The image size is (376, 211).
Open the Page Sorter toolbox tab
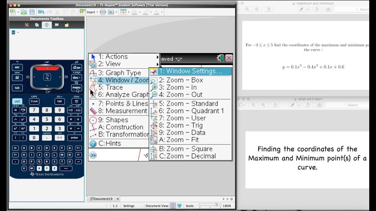(37, 25)
